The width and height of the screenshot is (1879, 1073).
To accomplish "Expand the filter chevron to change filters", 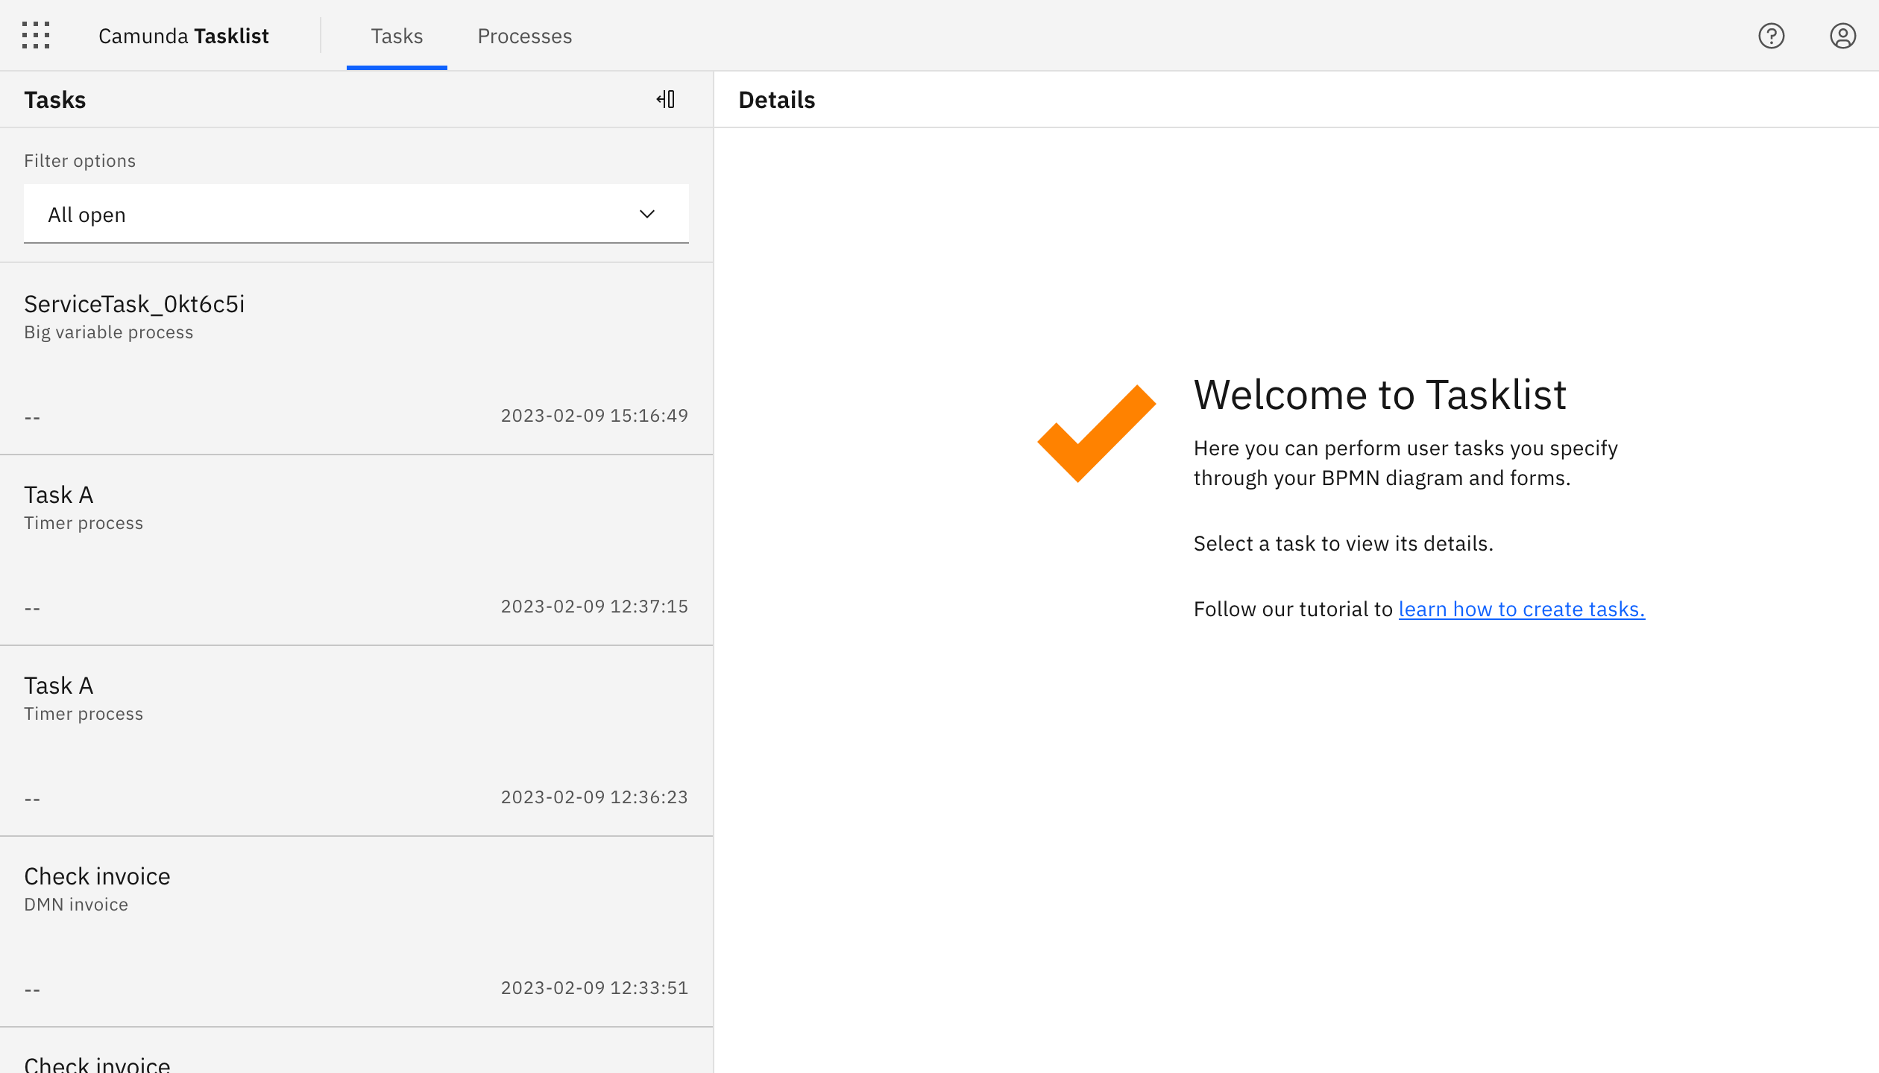I will pyautogui.click(x=646, y=214).
